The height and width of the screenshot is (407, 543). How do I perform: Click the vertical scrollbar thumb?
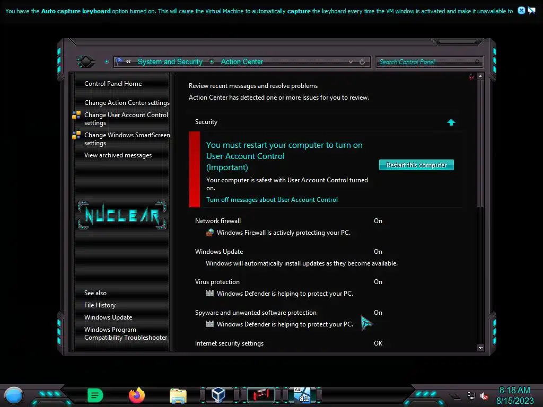tap(480, 143)
